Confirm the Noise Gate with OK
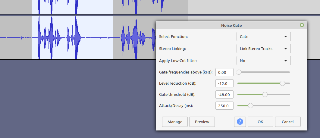320x138 pixels. tap(260, 122)
